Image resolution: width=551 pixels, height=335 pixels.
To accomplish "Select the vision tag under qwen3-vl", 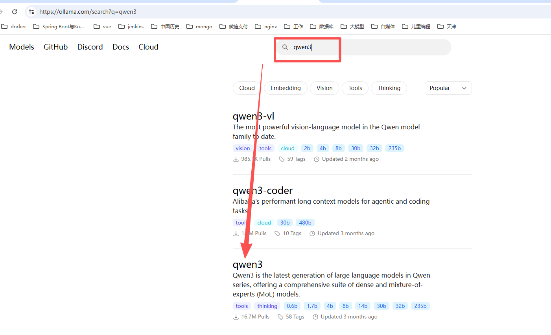I will (x=243, y=148).
